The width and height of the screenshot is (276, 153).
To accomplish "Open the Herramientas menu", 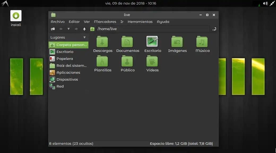I will (140, 22).
